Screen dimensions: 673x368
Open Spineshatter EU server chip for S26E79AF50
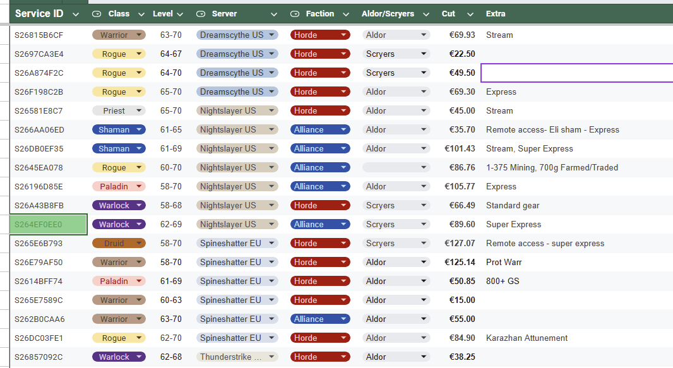pyautogui.click(x=237, y=262)
